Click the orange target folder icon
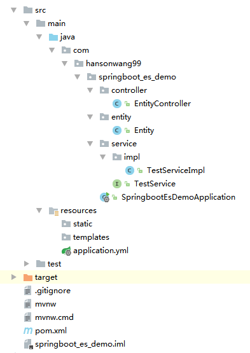The image size is (250, 353). point(28,277)
